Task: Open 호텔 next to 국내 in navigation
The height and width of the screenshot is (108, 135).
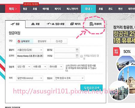Action: 101,9
